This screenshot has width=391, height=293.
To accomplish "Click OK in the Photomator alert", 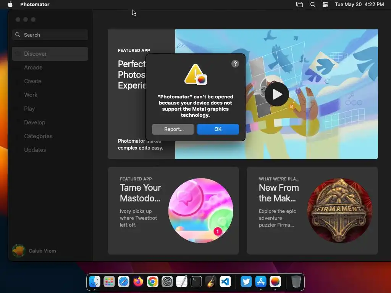I will (218, 129).
